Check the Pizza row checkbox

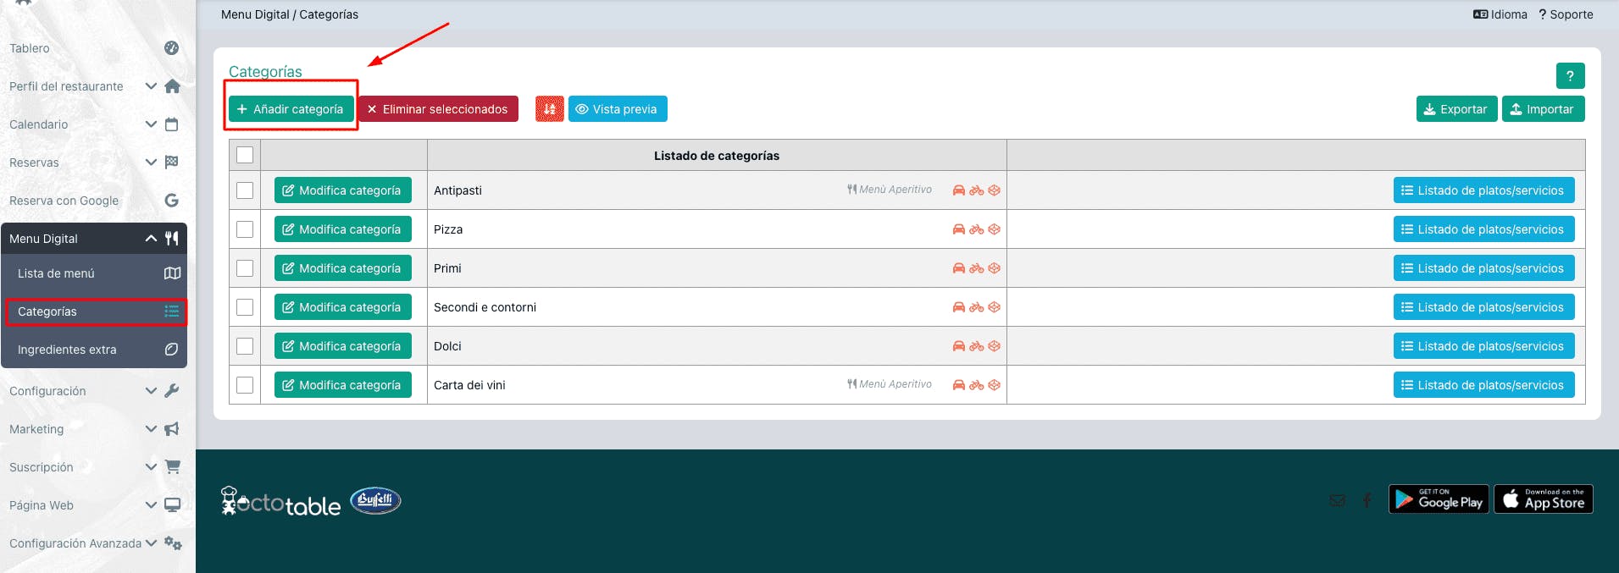[245, 229]
